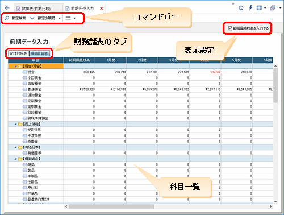This screenshot has width=284, height=215.
Task: Click the account icon beside 商品
Action: click(x=24, y=164)
